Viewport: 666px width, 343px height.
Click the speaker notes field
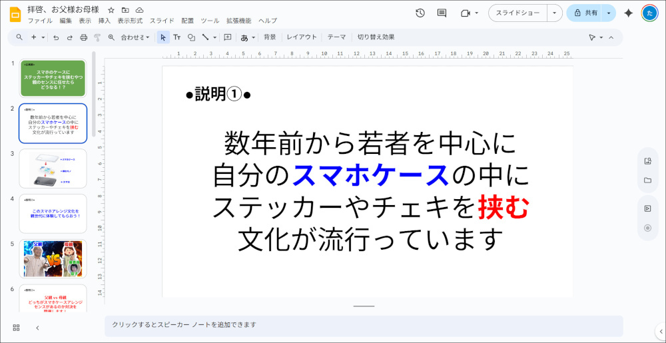click(363, 325)
